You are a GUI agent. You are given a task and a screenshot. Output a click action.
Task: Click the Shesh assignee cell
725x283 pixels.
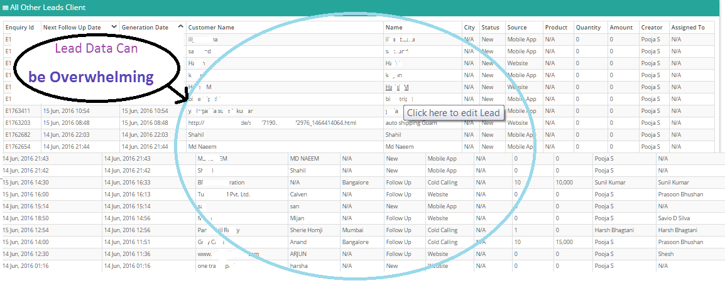(666, 254)
